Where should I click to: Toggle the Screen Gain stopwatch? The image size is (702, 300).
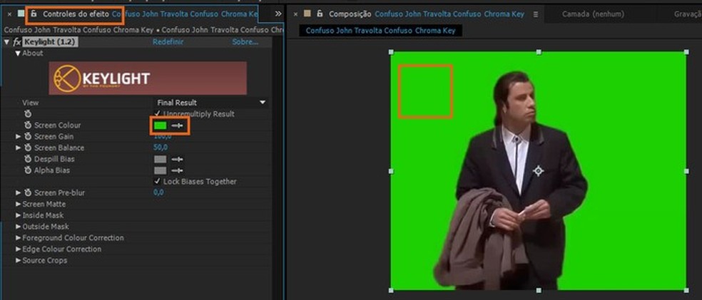[28, 137]
